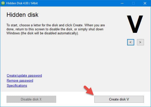The image size is (151, 107).
Task: Click the disabled maximize window button
Action: click(133, 3)
